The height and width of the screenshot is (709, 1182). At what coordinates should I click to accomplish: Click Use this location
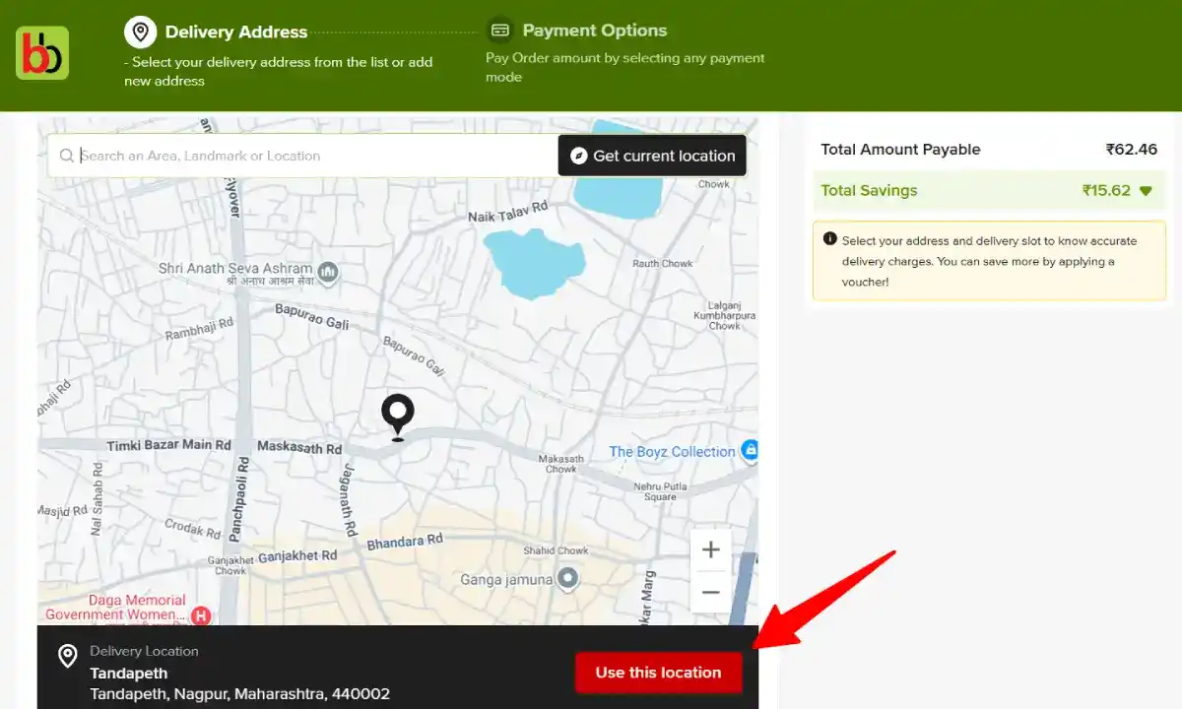[x=658, y=673]
